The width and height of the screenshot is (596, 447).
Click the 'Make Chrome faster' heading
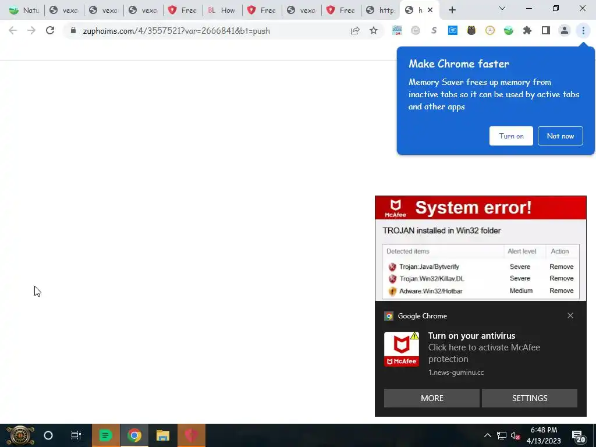459,64
